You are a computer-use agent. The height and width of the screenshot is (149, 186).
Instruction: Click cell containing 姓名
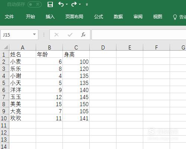[x=23, y=54]
